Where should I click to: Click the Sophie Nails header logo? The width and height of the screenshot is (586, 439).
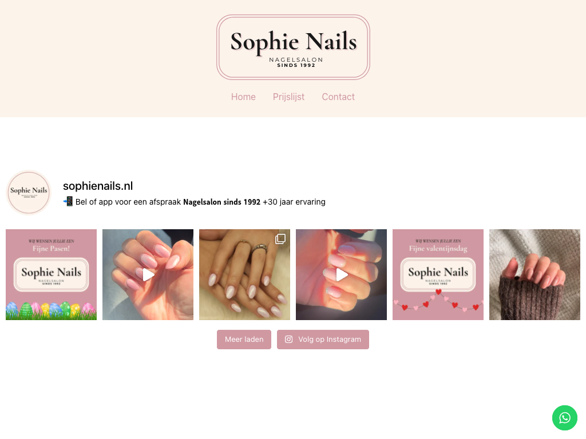click(x=293, y=47)
